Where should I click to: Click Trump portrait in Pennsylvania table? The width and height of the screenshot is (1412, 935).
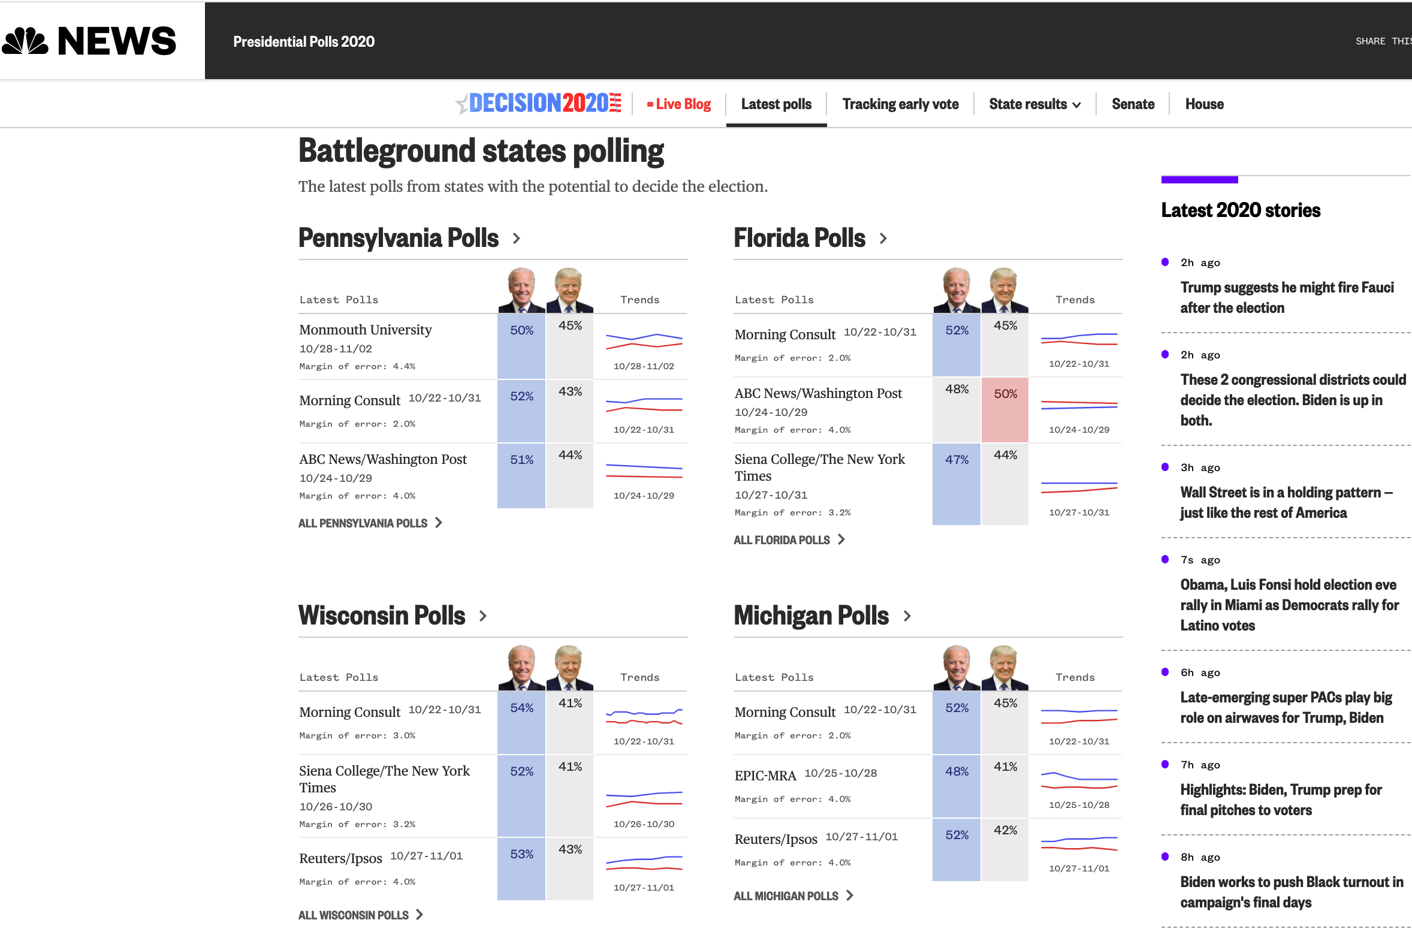[x=569, y=290]
